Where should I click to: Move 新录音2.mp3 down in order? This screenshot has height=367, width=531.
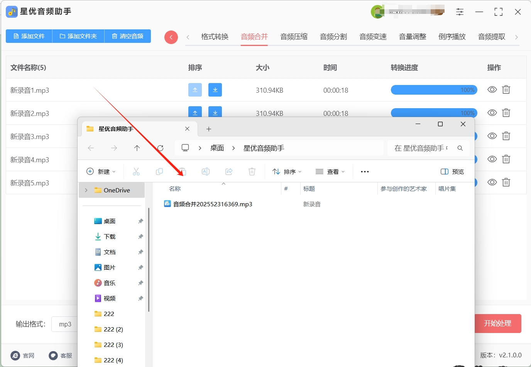215,112
